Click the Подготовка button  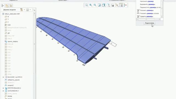pyautogui.click(x=149, y=23)
